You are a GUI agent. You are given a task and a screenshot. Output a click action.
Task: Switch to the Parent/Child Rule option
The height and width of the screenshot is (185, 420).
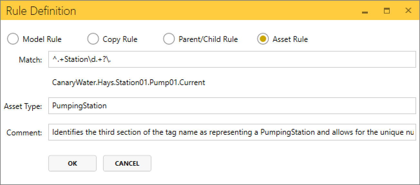169,39
